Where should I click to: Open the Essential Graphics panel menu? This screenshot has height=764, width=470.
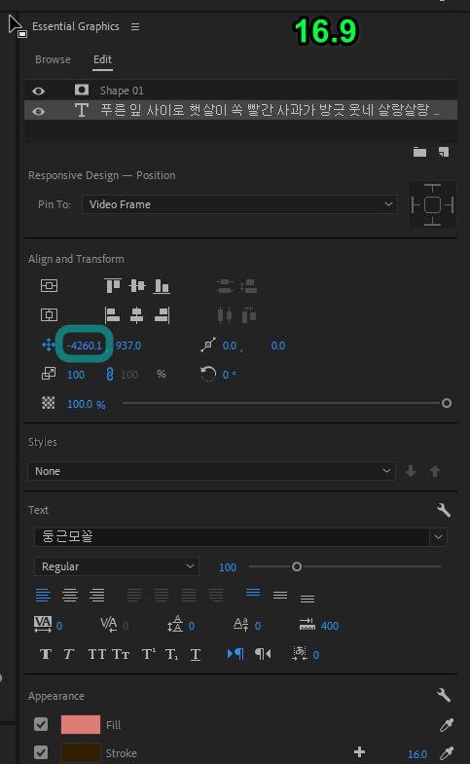click(135, 27)
